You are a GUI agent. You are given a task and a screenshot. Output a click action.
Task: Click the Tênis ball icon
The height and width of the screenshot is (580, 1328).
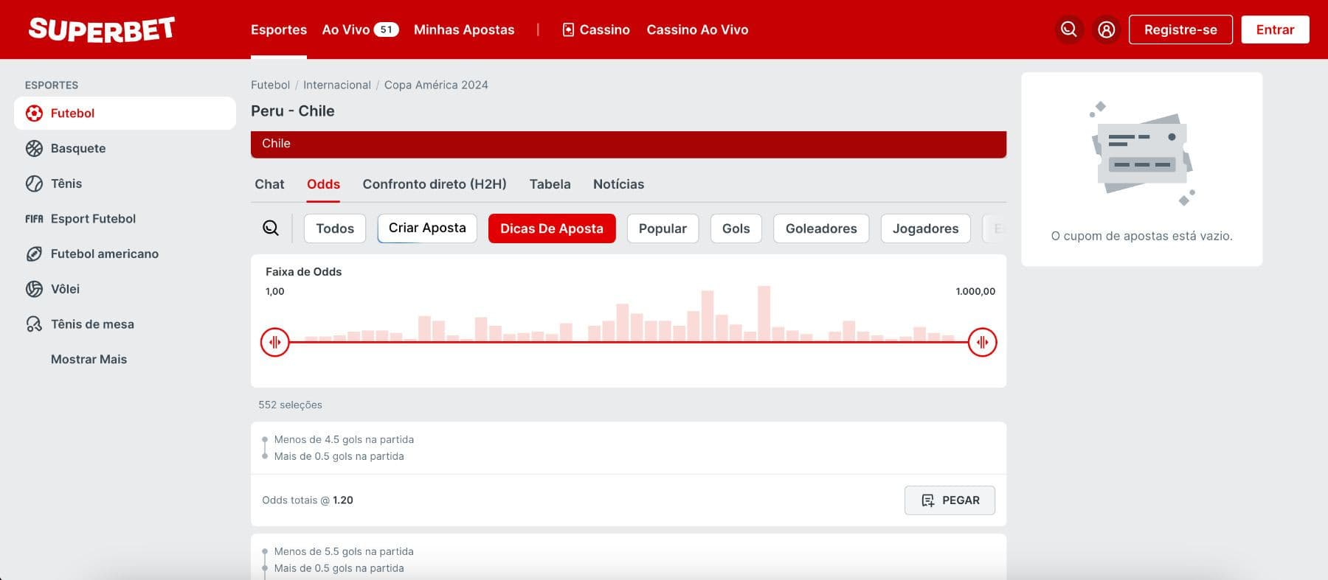coord(34,184)
